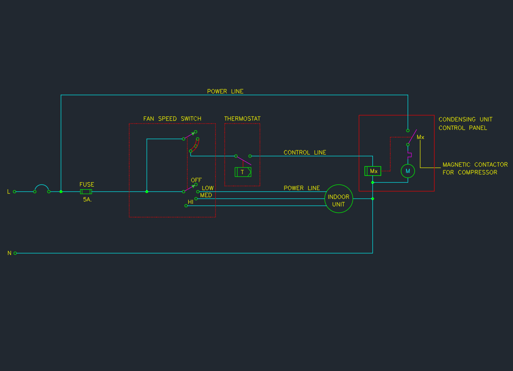Select the HI speed label

coord(190,202)
